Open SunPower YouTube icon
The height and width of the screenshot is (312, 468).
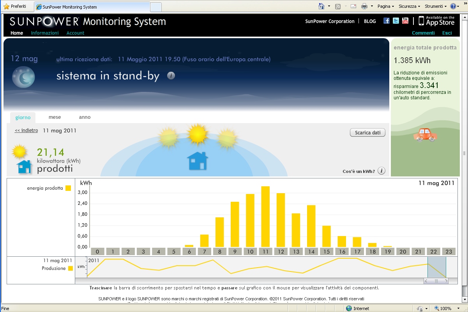click(x=405, y=21)
